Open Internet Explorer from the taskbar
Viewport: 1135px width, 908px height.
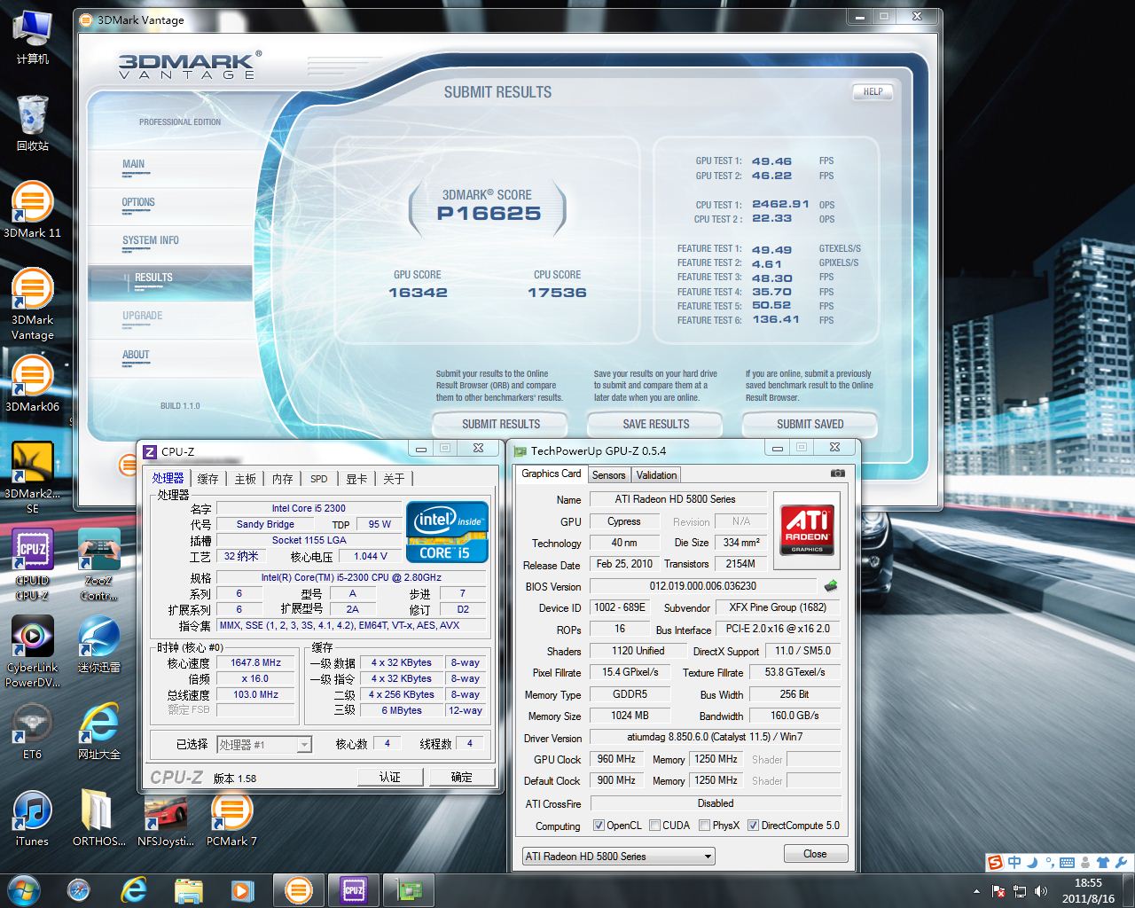click(x=134, y=889)
